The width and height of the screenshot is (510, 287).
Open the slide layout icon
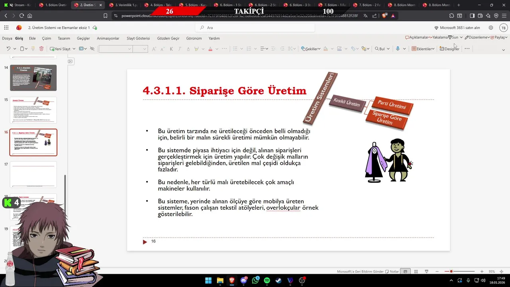click(x=81, y=49)
